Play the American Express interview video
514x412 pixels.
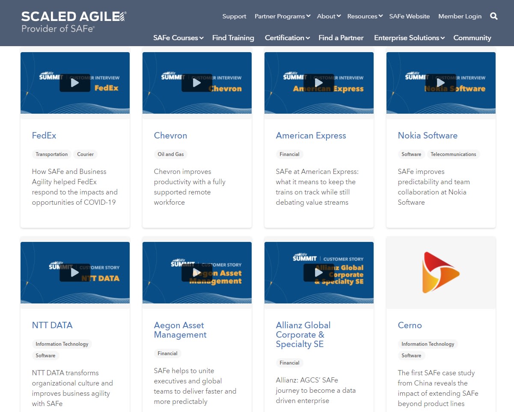coord(319,83)
